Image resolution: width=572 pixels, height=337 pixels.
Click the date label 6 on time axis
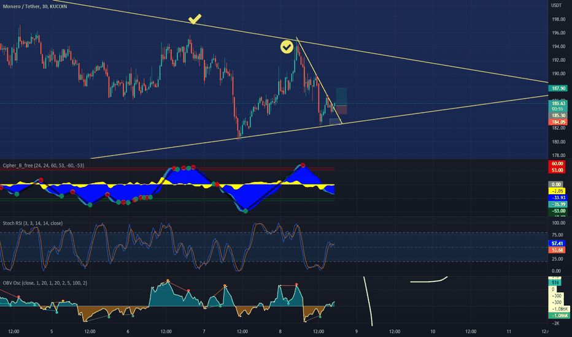128,331
